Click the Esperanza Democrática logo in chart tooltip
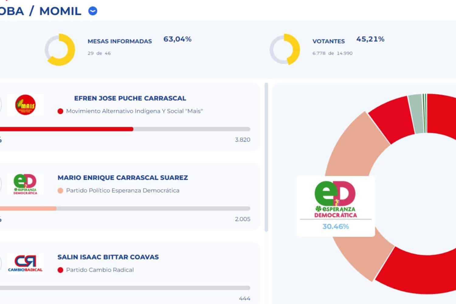Image resolution: width=456 pixels, height=304 pixels. click(335, 199)
